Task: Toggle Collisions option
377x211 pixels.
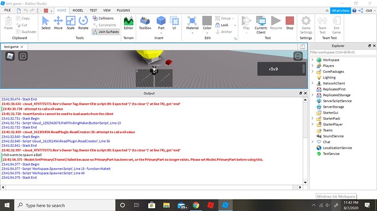Action: (103, 18)
